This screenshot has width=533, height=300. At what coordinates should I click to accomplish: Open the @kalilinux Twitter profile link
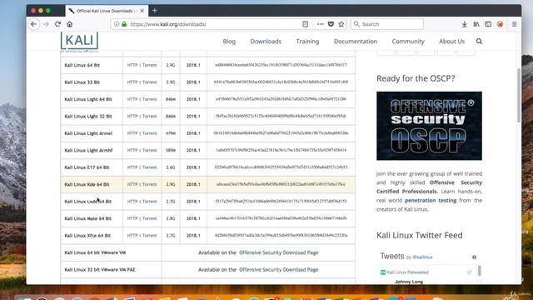[x=422, y=257]
